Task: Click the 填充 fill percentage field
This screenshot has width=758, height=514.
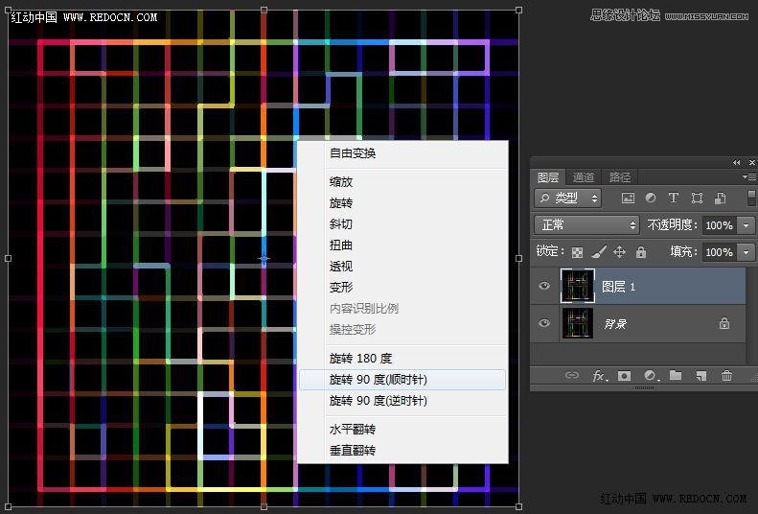Action: (718, 252)
